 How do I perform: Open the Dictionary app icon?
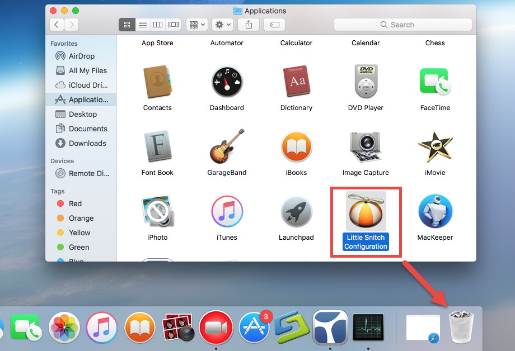pyautogui.click(x=296, y=82)
